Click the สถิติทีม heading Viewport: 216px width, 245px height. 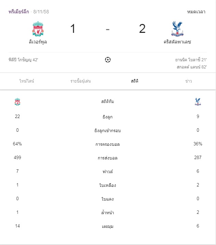108,102
